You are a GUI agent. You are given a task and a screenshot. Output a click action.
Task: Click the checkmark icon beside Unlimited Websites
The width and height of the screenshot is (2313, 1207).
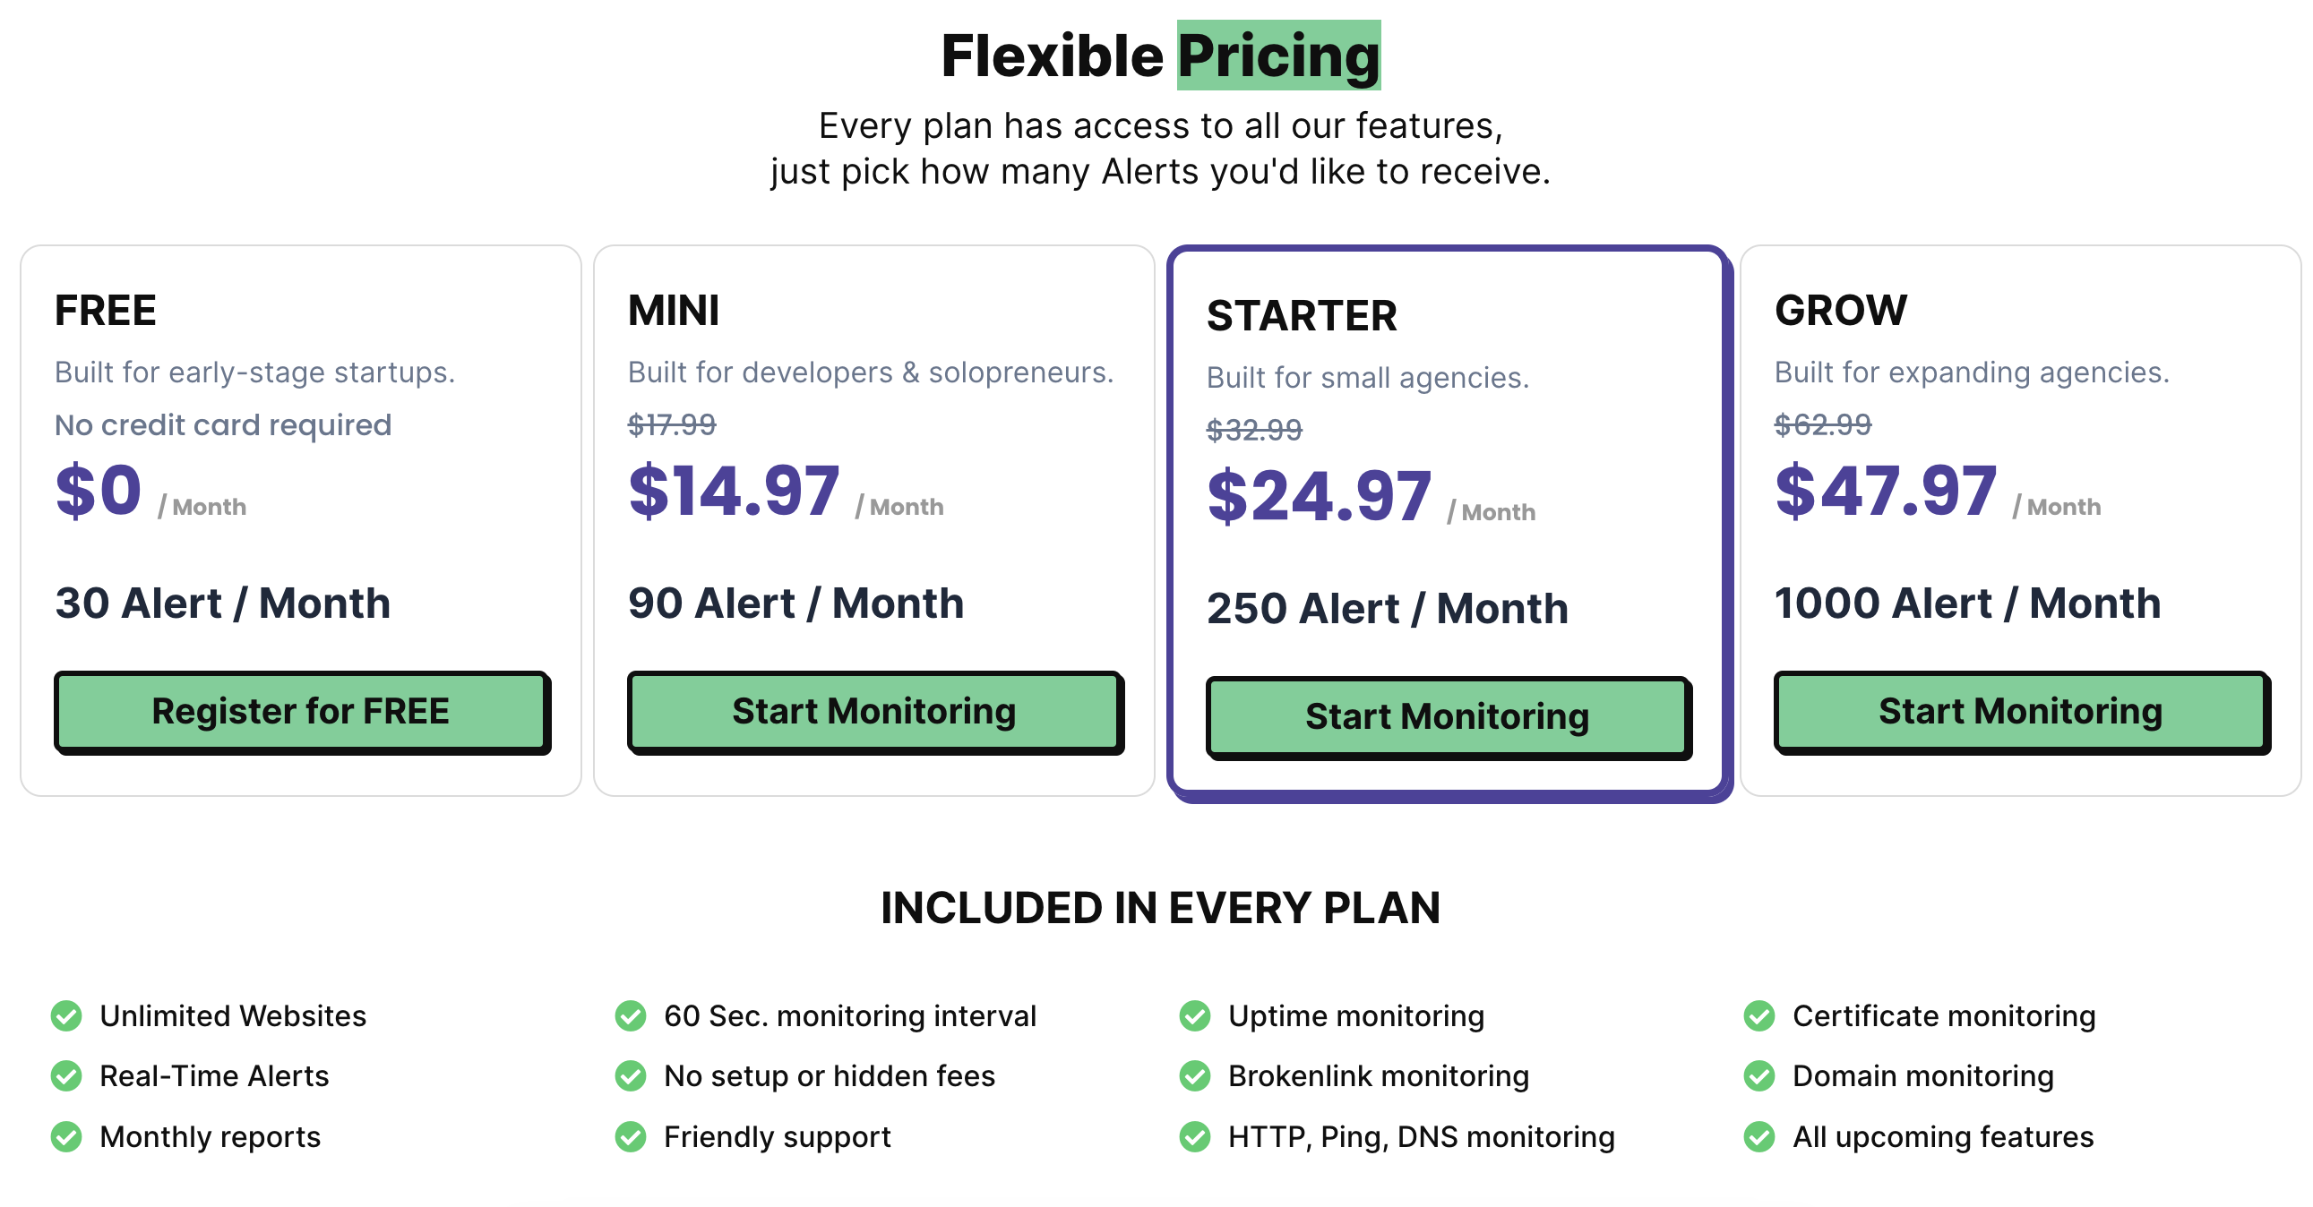[66, 1016]
